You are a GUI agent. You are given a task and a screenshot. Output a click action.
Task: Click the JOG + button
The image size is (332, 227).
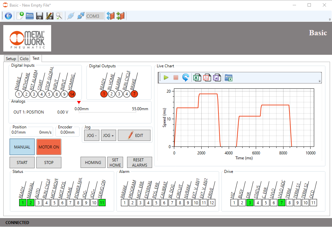coord(108,135)
